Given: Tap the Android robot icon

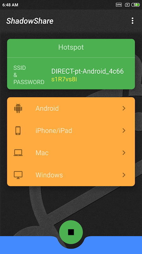Looking at the screenshot, I should [18, 108].
